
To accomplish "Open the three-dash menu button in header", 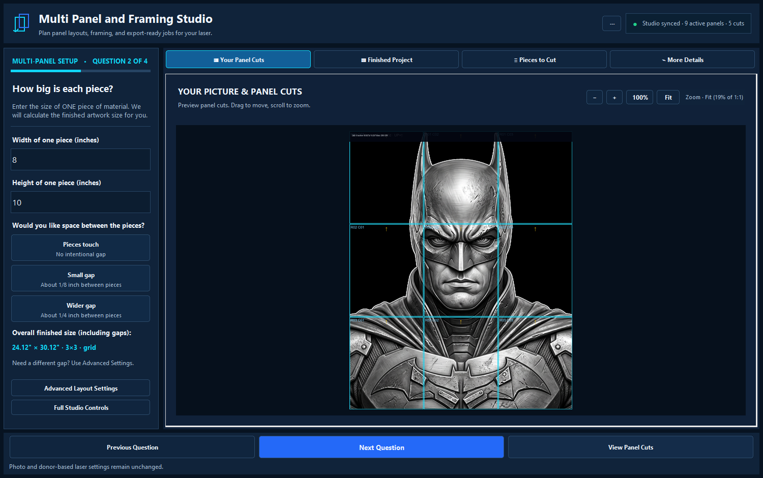I will 612,23.
